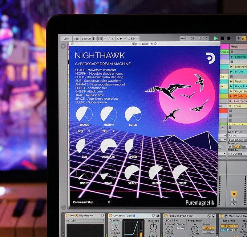Open the Command Ship preset dropdown
Screen dimensions: 247x237
tap(92, 202)
